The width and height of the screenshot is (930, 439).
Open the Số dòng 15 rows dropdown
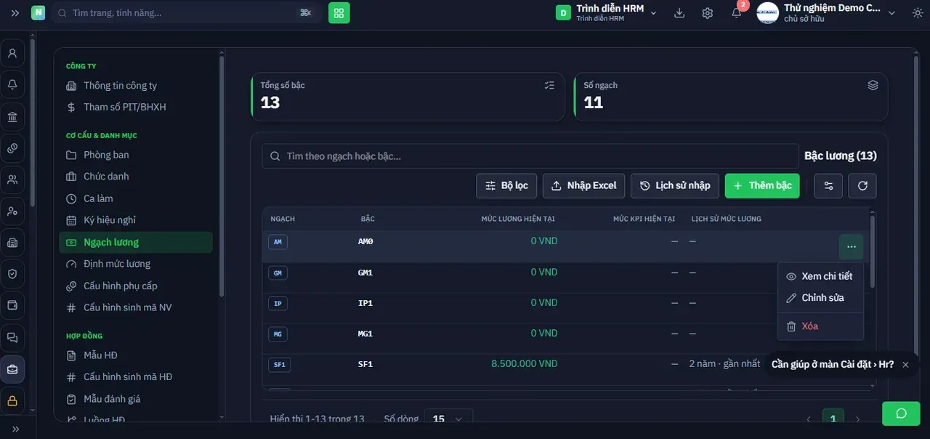448,419
